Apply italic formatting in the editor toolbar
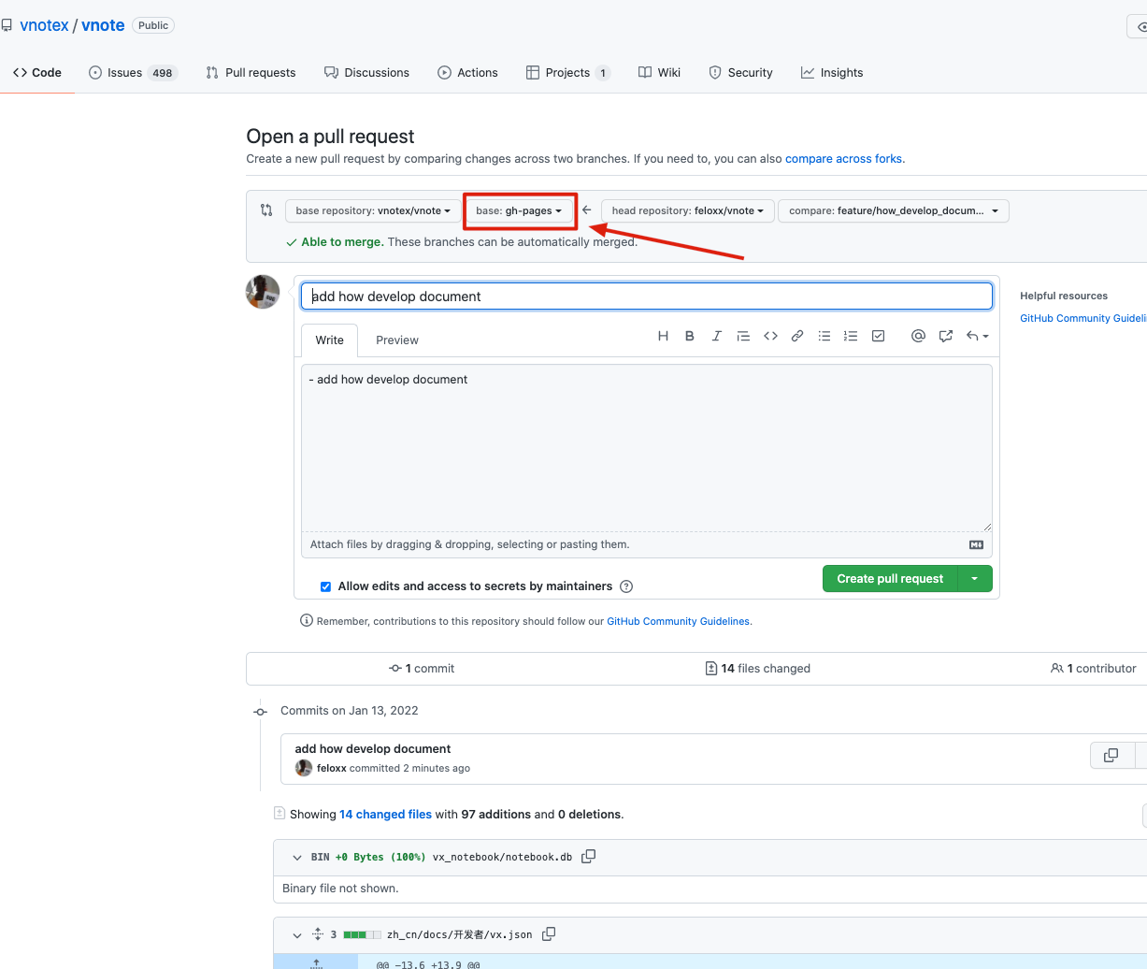The image size is (1147, 969). click(716, 336)
